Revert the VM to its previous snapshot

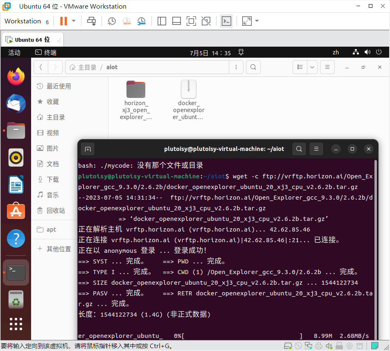126,21
